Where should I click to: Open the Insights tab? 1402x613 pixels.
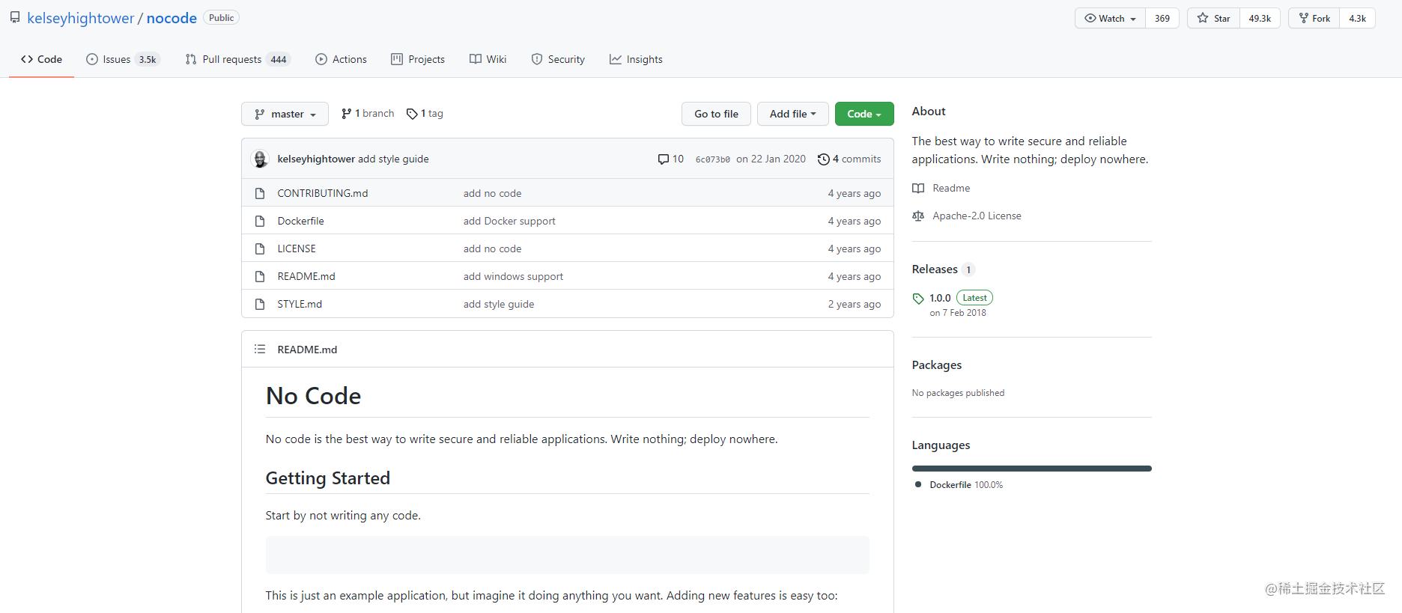click(636, 59)
